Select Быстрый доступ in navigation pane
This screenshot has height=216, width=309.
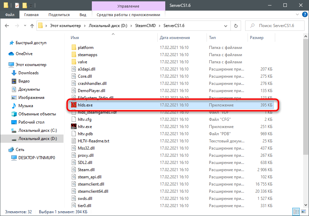coord(31,43)
